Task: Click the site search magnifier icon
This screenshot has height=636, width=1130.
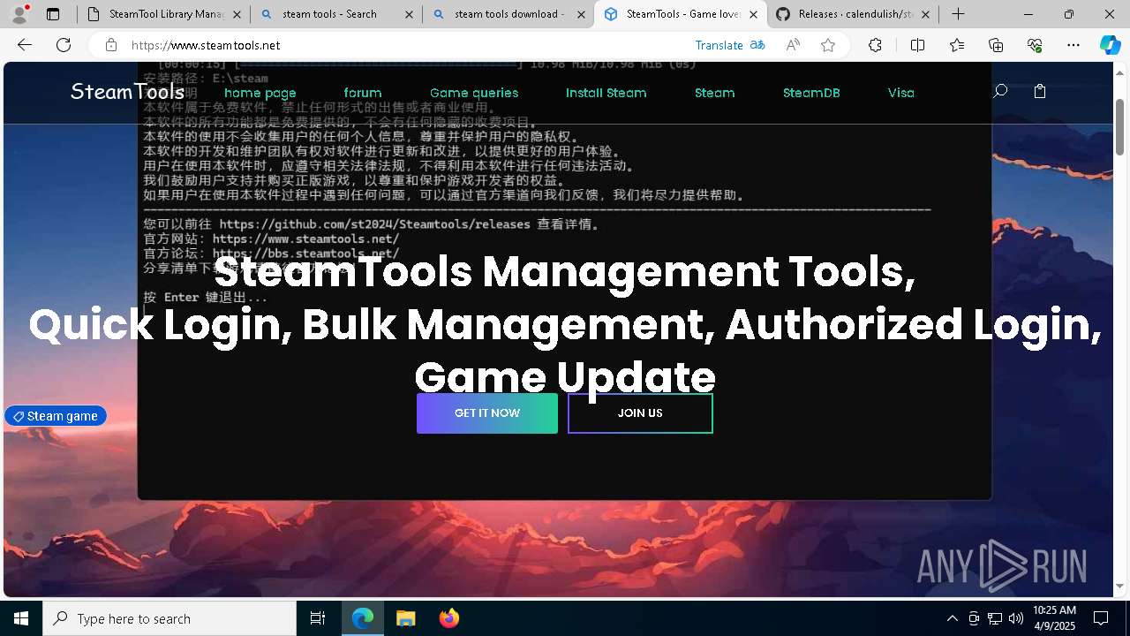Action: (x=1000, y=91)
